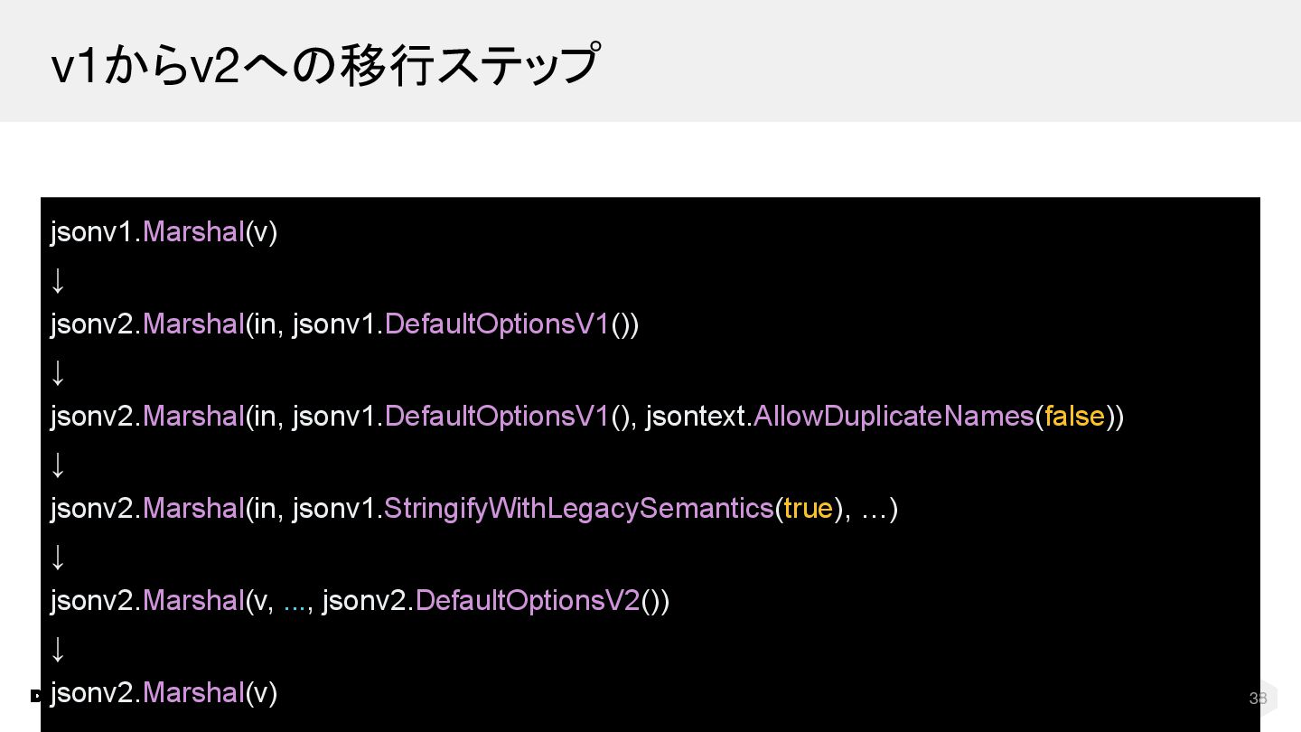This screenshot has height=732, width=1301.
Task: Click the last down arrow above final jsonv2.Marshal(v)
Action: tap(58, 647)
